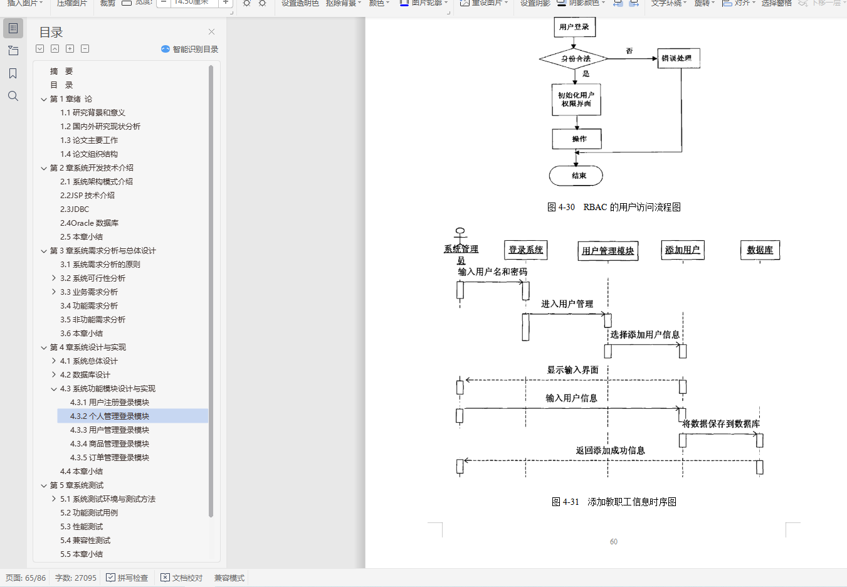Collapse the 第2章系统开发技术介绍 node
The image size is (847, 587).
click(x=44, y=168)
